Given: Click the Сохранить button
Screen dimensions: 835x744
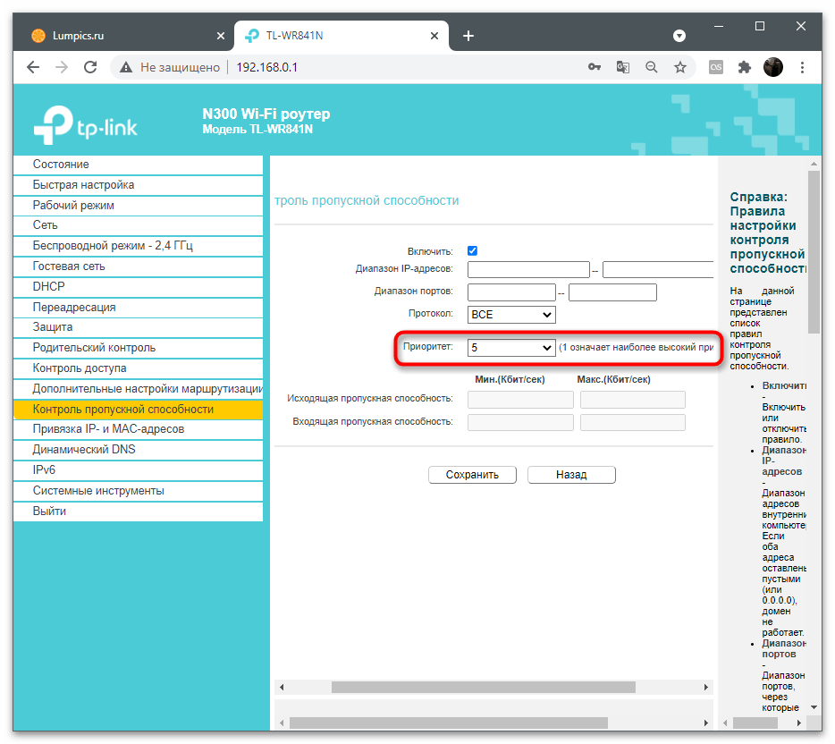Looking at the screenshot, I should (472, 475).
